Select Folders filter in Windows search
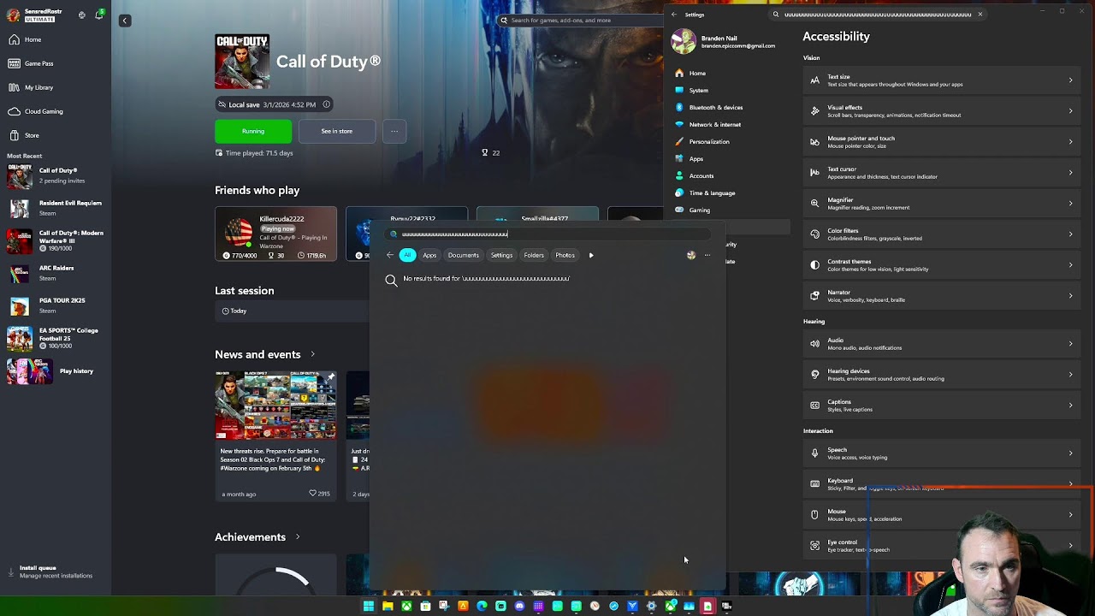This screenshot has width=1095, height=616. coord(534,255)
